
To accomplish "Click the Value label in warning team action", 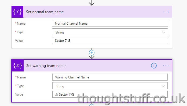I will coord(19,94).
